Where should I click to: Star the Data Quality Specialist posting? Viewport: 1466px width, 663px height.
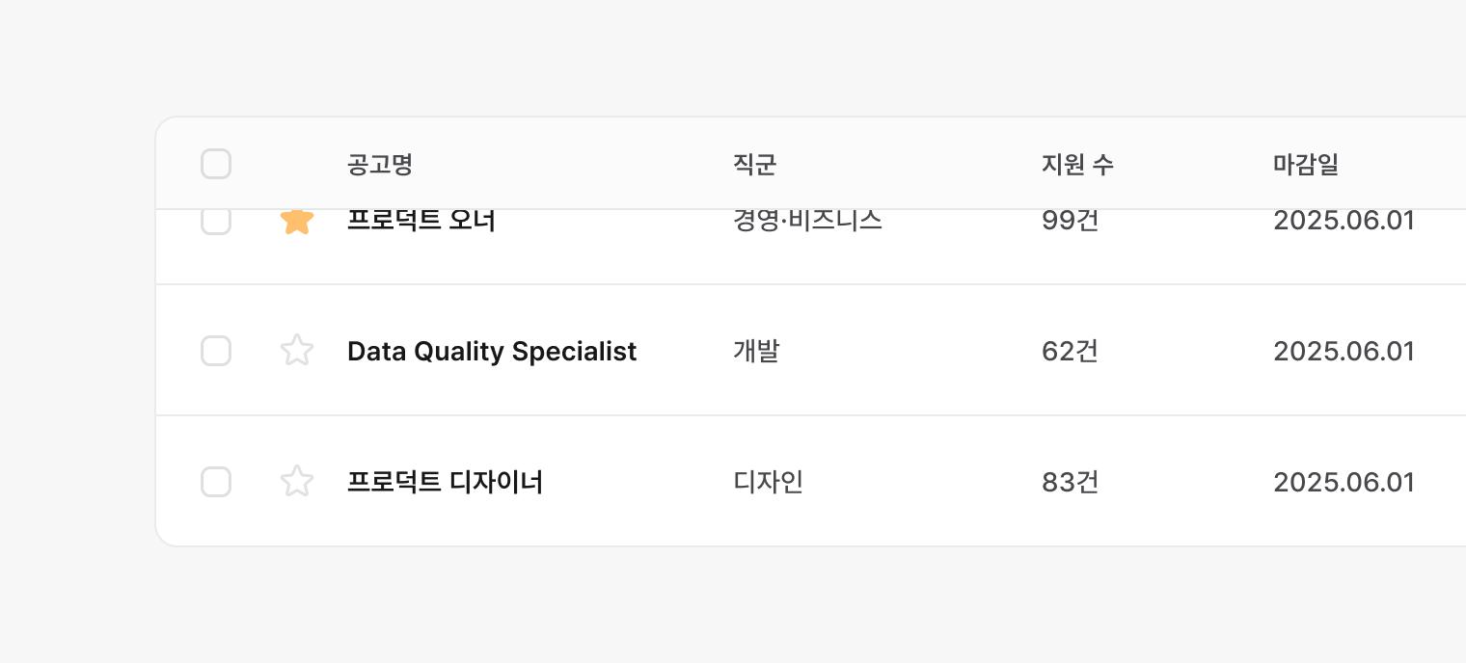pyautogui.click(x=297, y=350)
